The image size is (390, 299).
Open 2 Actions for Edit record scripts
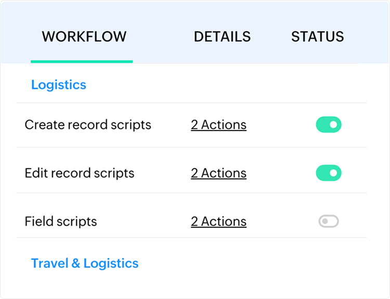coord(218,173)
